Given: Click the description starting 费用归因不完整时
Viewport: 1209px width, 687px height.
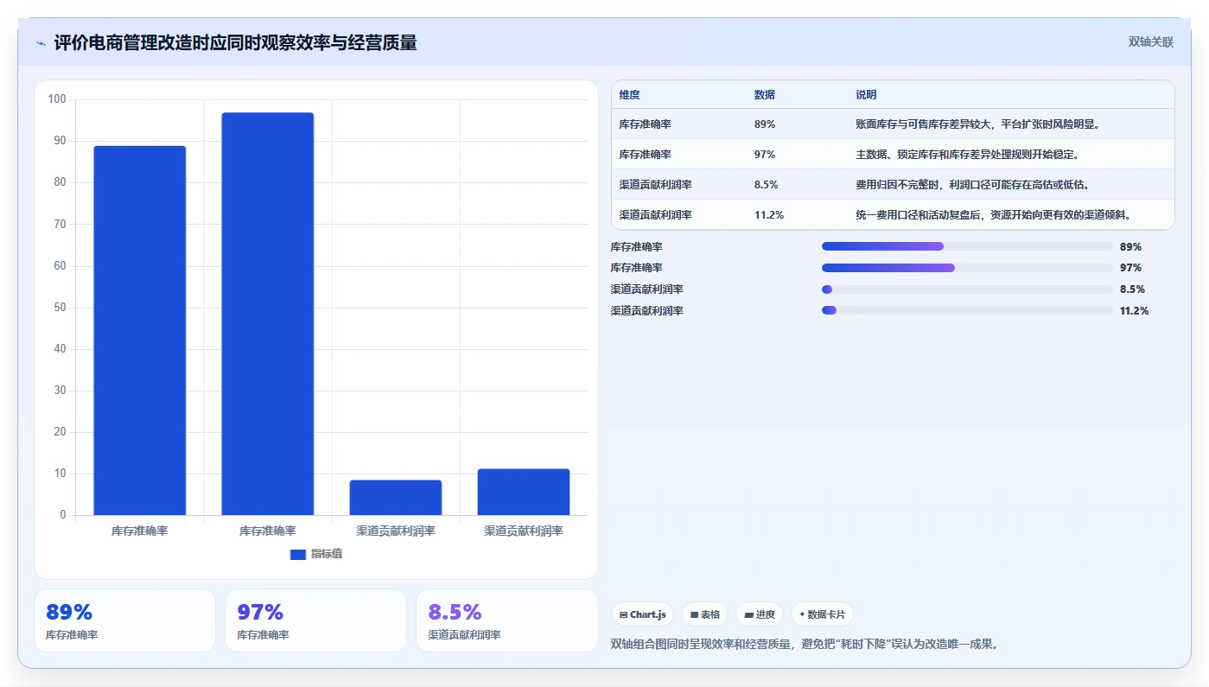Looking at the screenshot, I should [x=972, y=185].
